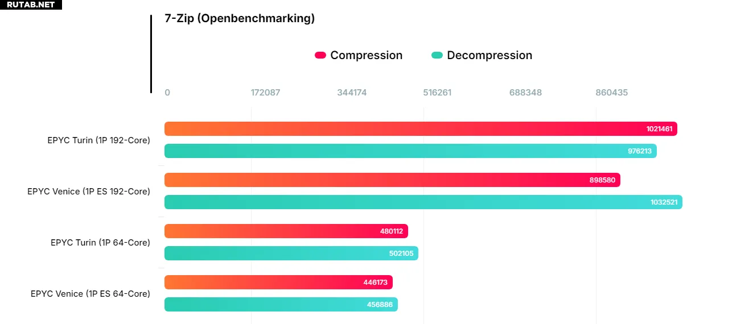Toggle the Decompression series legend label
Screen dimensions: 753x324
point(489,55)
